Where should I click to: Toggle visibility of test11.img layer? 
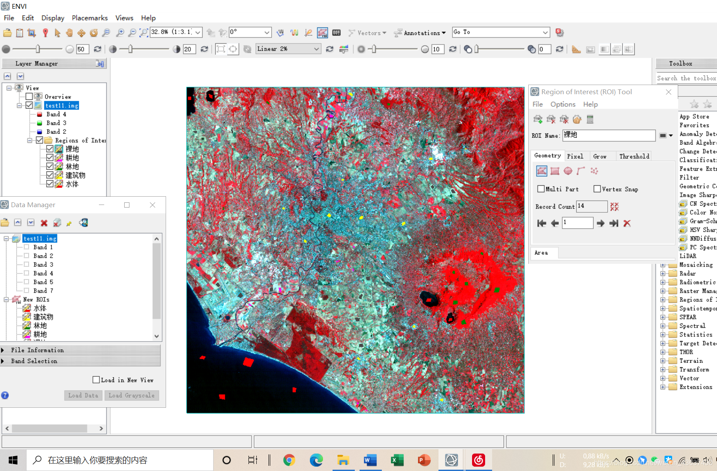coord(29,105)
